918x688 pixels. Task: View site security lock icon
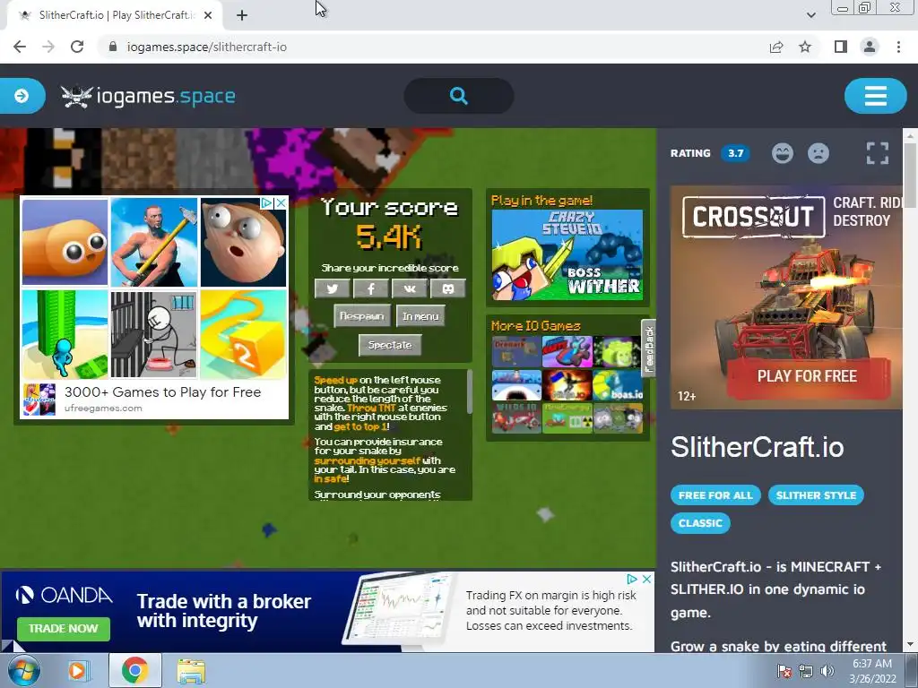[113, 47]
